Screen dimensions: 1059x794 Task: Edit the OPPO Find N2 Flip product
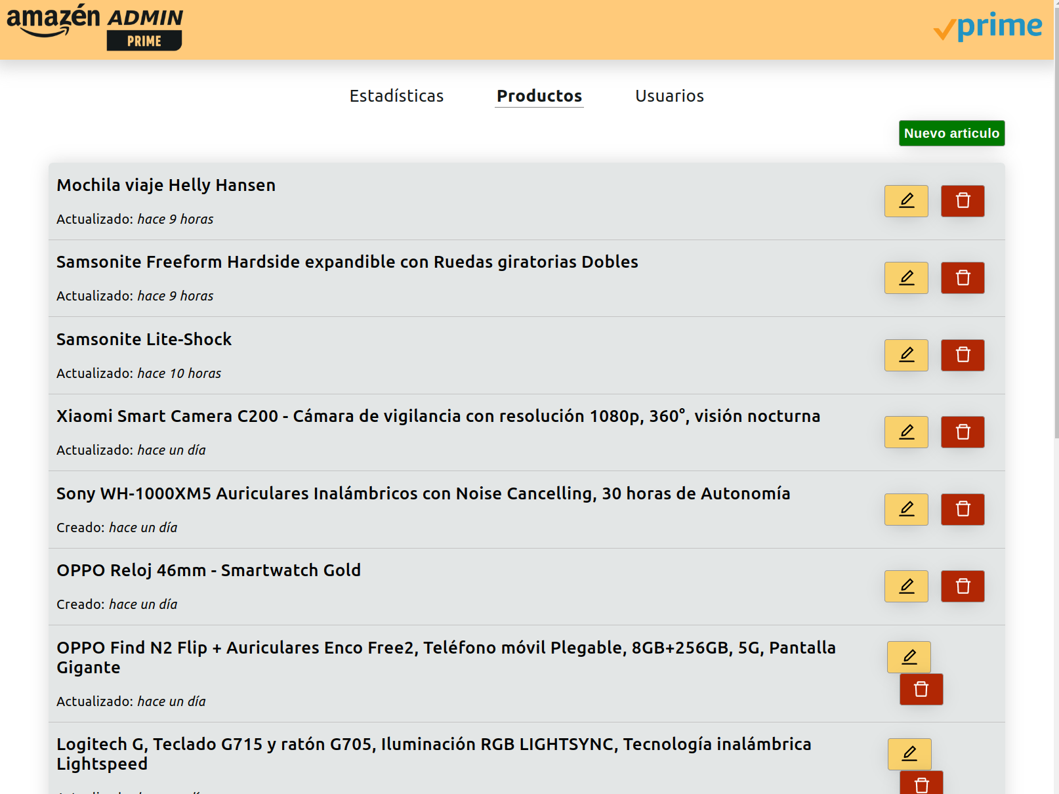coord(909,657)
